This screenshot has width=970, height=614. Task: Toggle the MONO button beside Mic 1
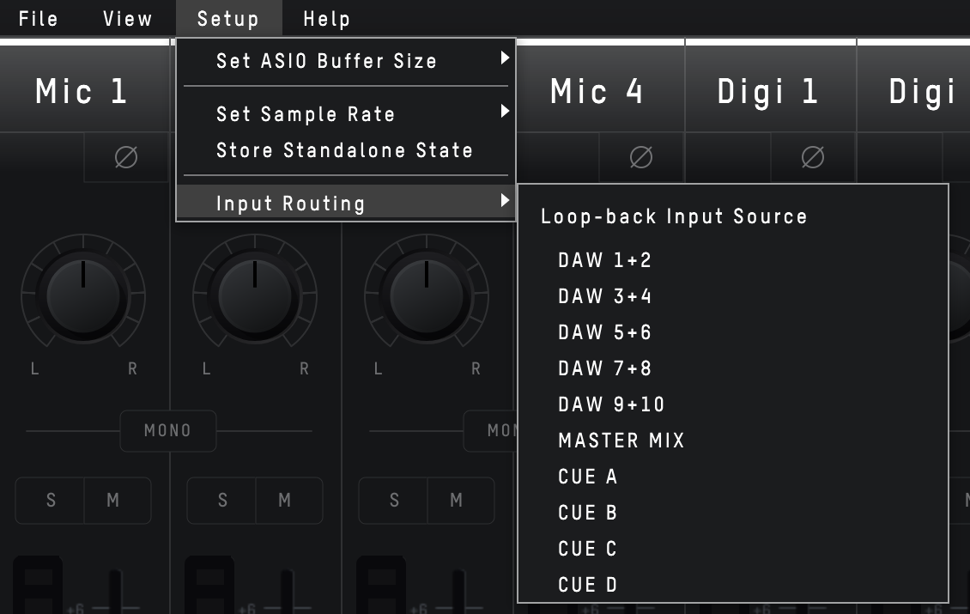coord(167,430)
